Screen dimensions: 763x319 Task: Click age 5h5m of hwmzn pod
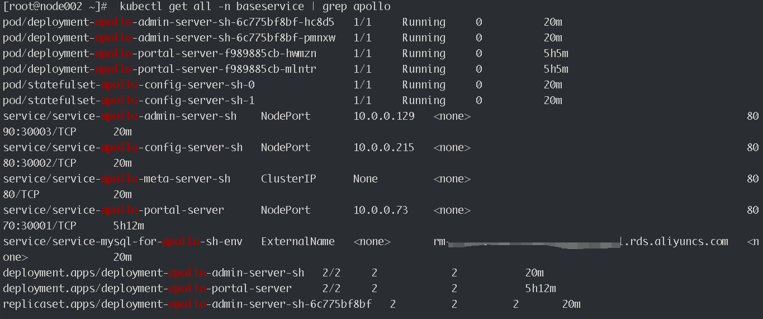click(x=556, y=54)
